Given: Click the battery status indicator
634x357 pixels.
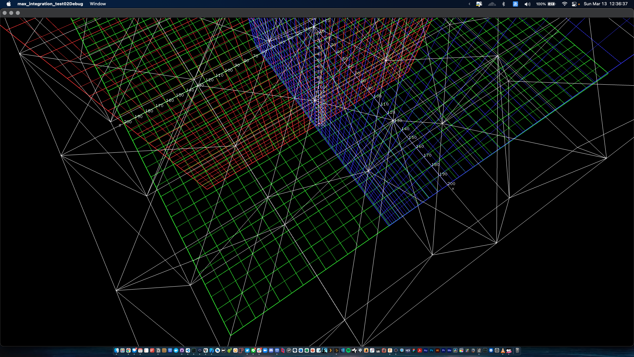Looking at the screenshot, I should click(551, 4).
